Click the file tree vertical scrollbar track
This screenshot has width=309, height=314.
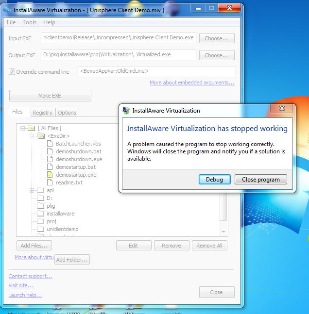223,224
